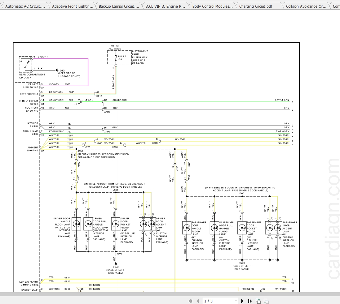
Task: Select the Backup Lamps Circuit tab
Action: click(x=119, y=6)
